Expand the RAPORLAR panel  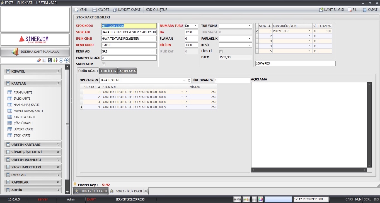[58, 182]
